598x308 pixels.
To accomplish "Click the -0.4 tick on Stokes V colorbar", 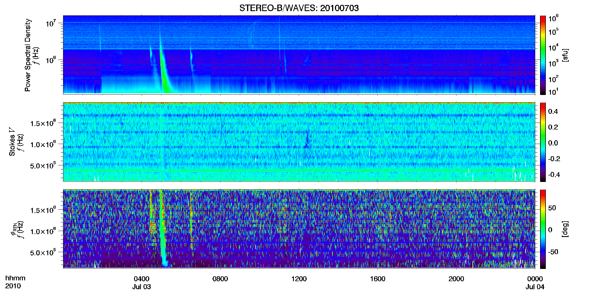I will click(x=554, y=175).
